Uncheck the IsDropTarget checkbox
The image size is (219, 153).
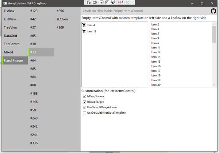tap(84, 102)
